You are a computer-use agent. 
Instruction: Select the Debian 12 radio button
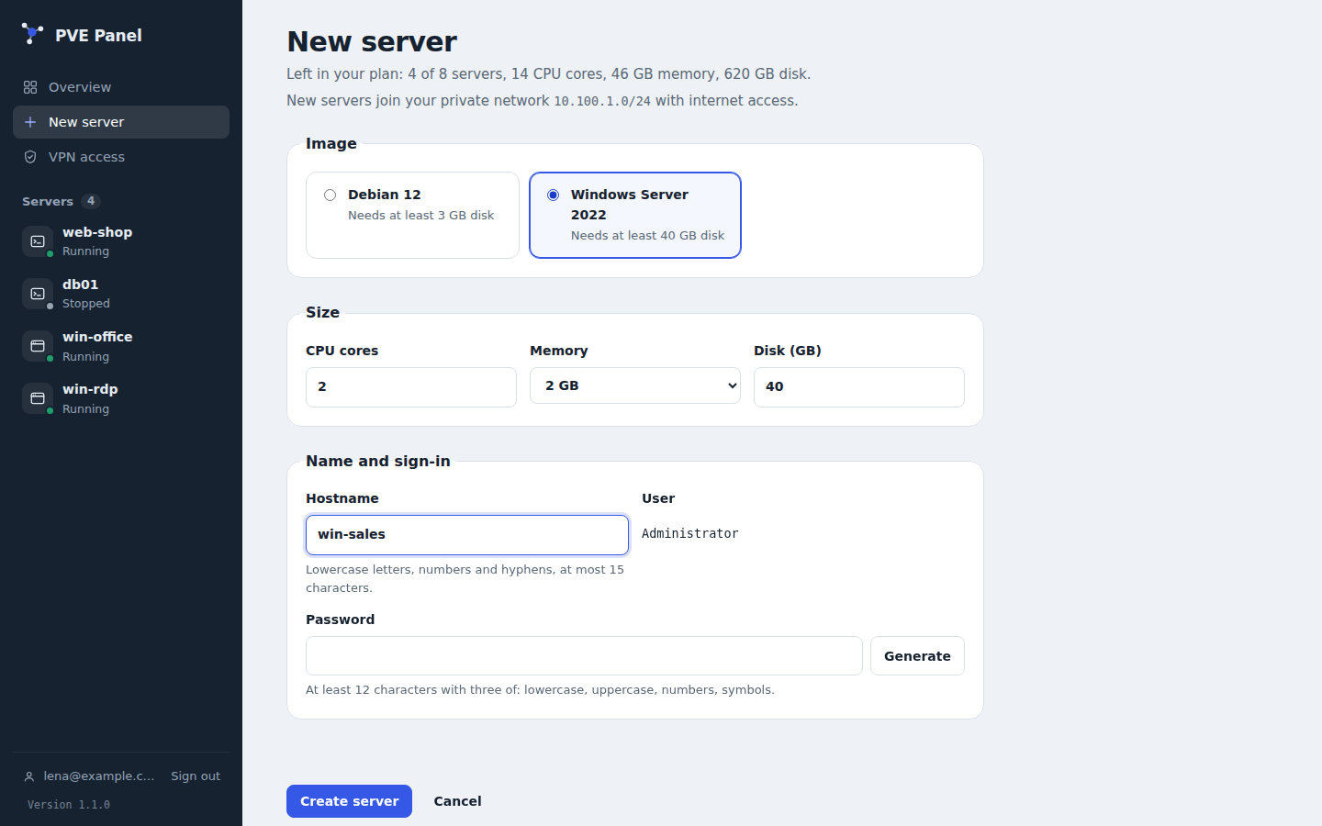click(330, 195)
